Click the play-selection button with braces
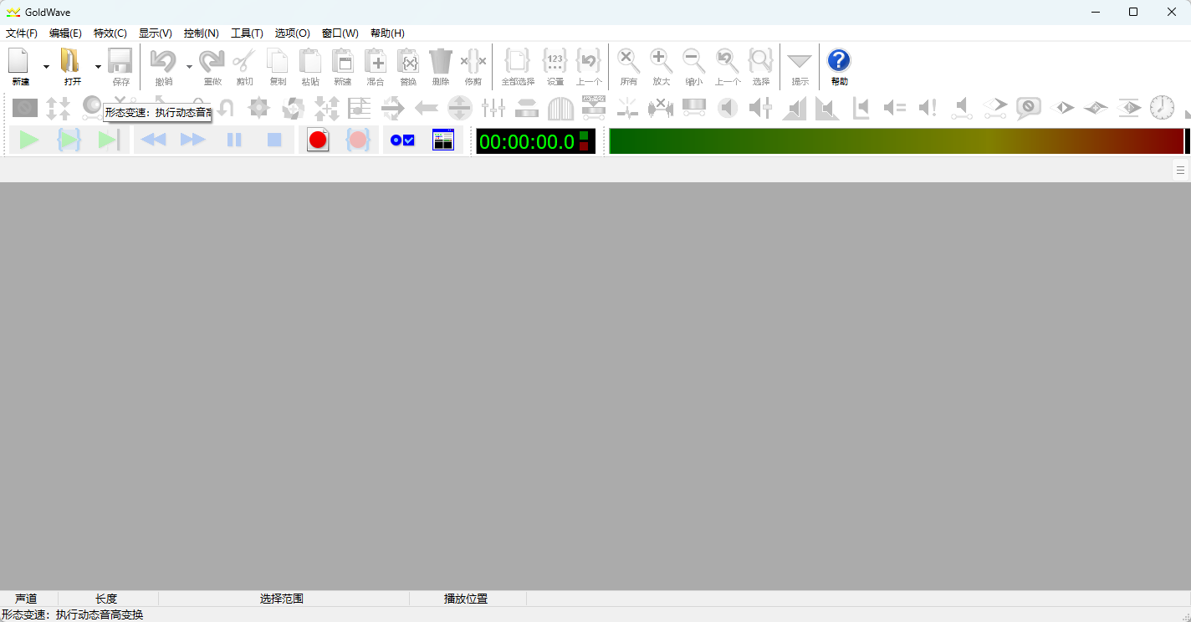The image size is (1191, 622). pyautogui.click(x=69, y=140)
